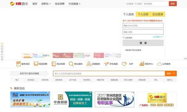The image size is (187, 112).
Task: Click 个人登录 link in the header
Action: 138,4
